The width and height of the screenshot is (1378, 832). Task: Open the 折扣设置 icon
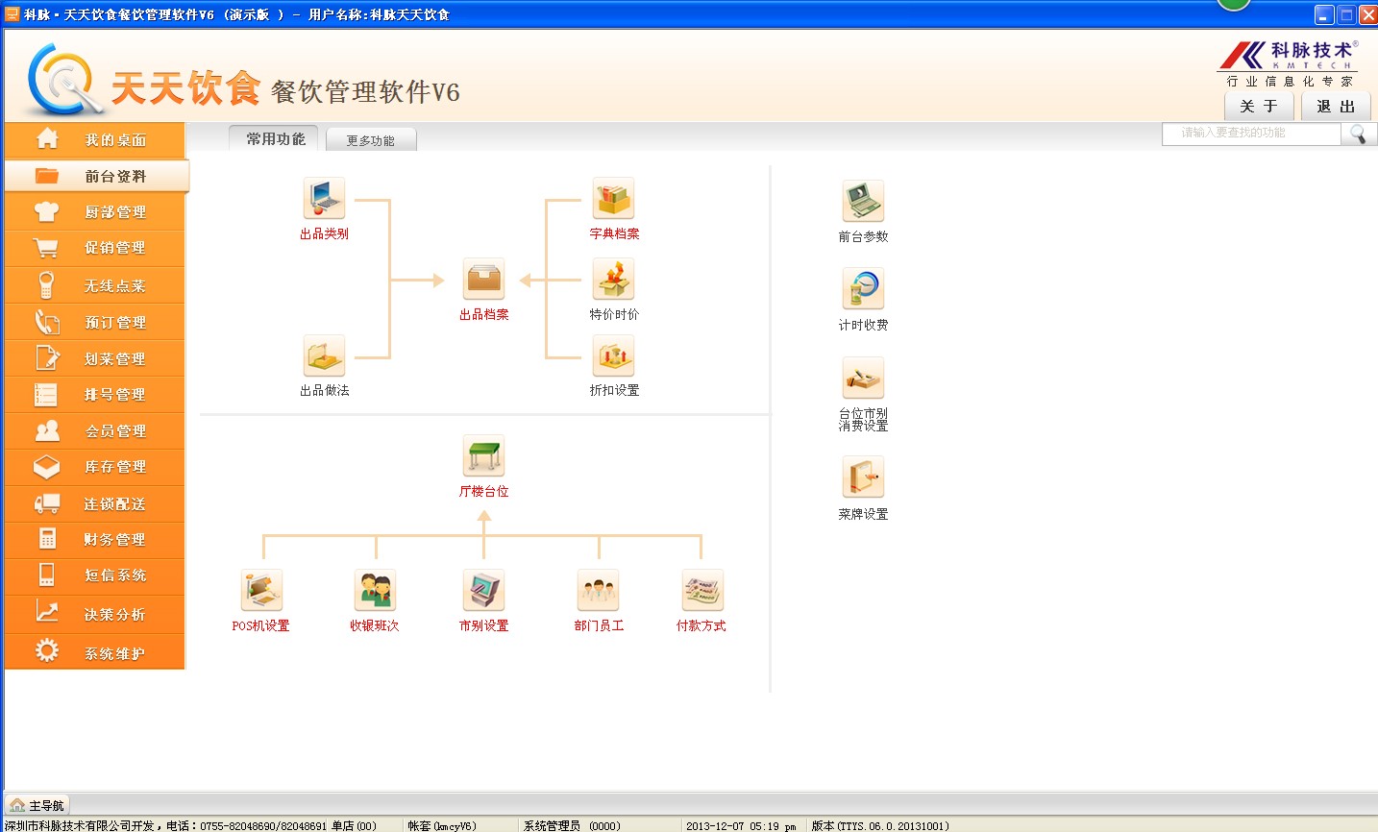tap(613, 356)
